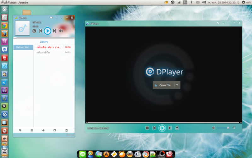The image size is (252, 158).
Task: Open the En keyboard layout indicator
Action: click(185, 2)
